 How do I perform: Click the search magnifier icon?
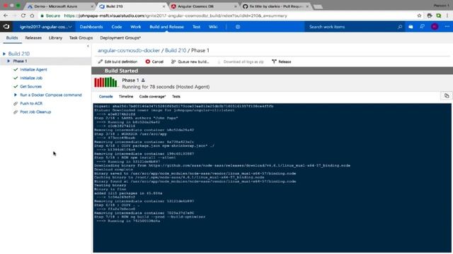tap(400, 27)
